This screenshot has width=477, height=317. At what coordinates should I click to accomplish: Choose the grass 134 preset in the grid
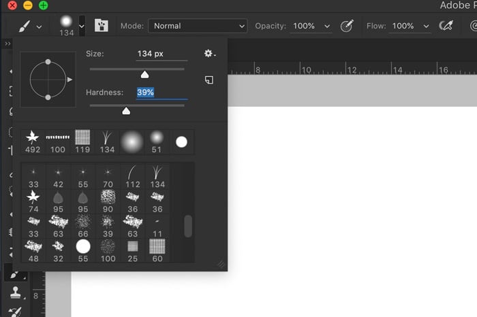[x=157, y=177]
